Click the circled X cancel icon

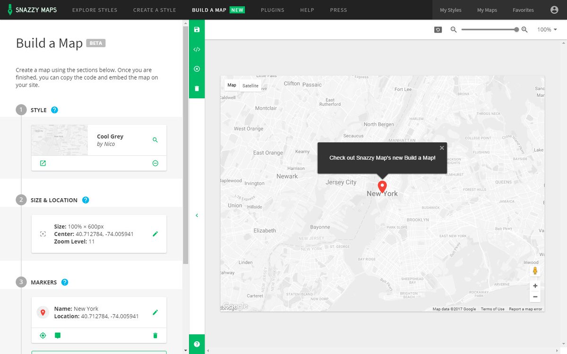[x=197, y=69]
